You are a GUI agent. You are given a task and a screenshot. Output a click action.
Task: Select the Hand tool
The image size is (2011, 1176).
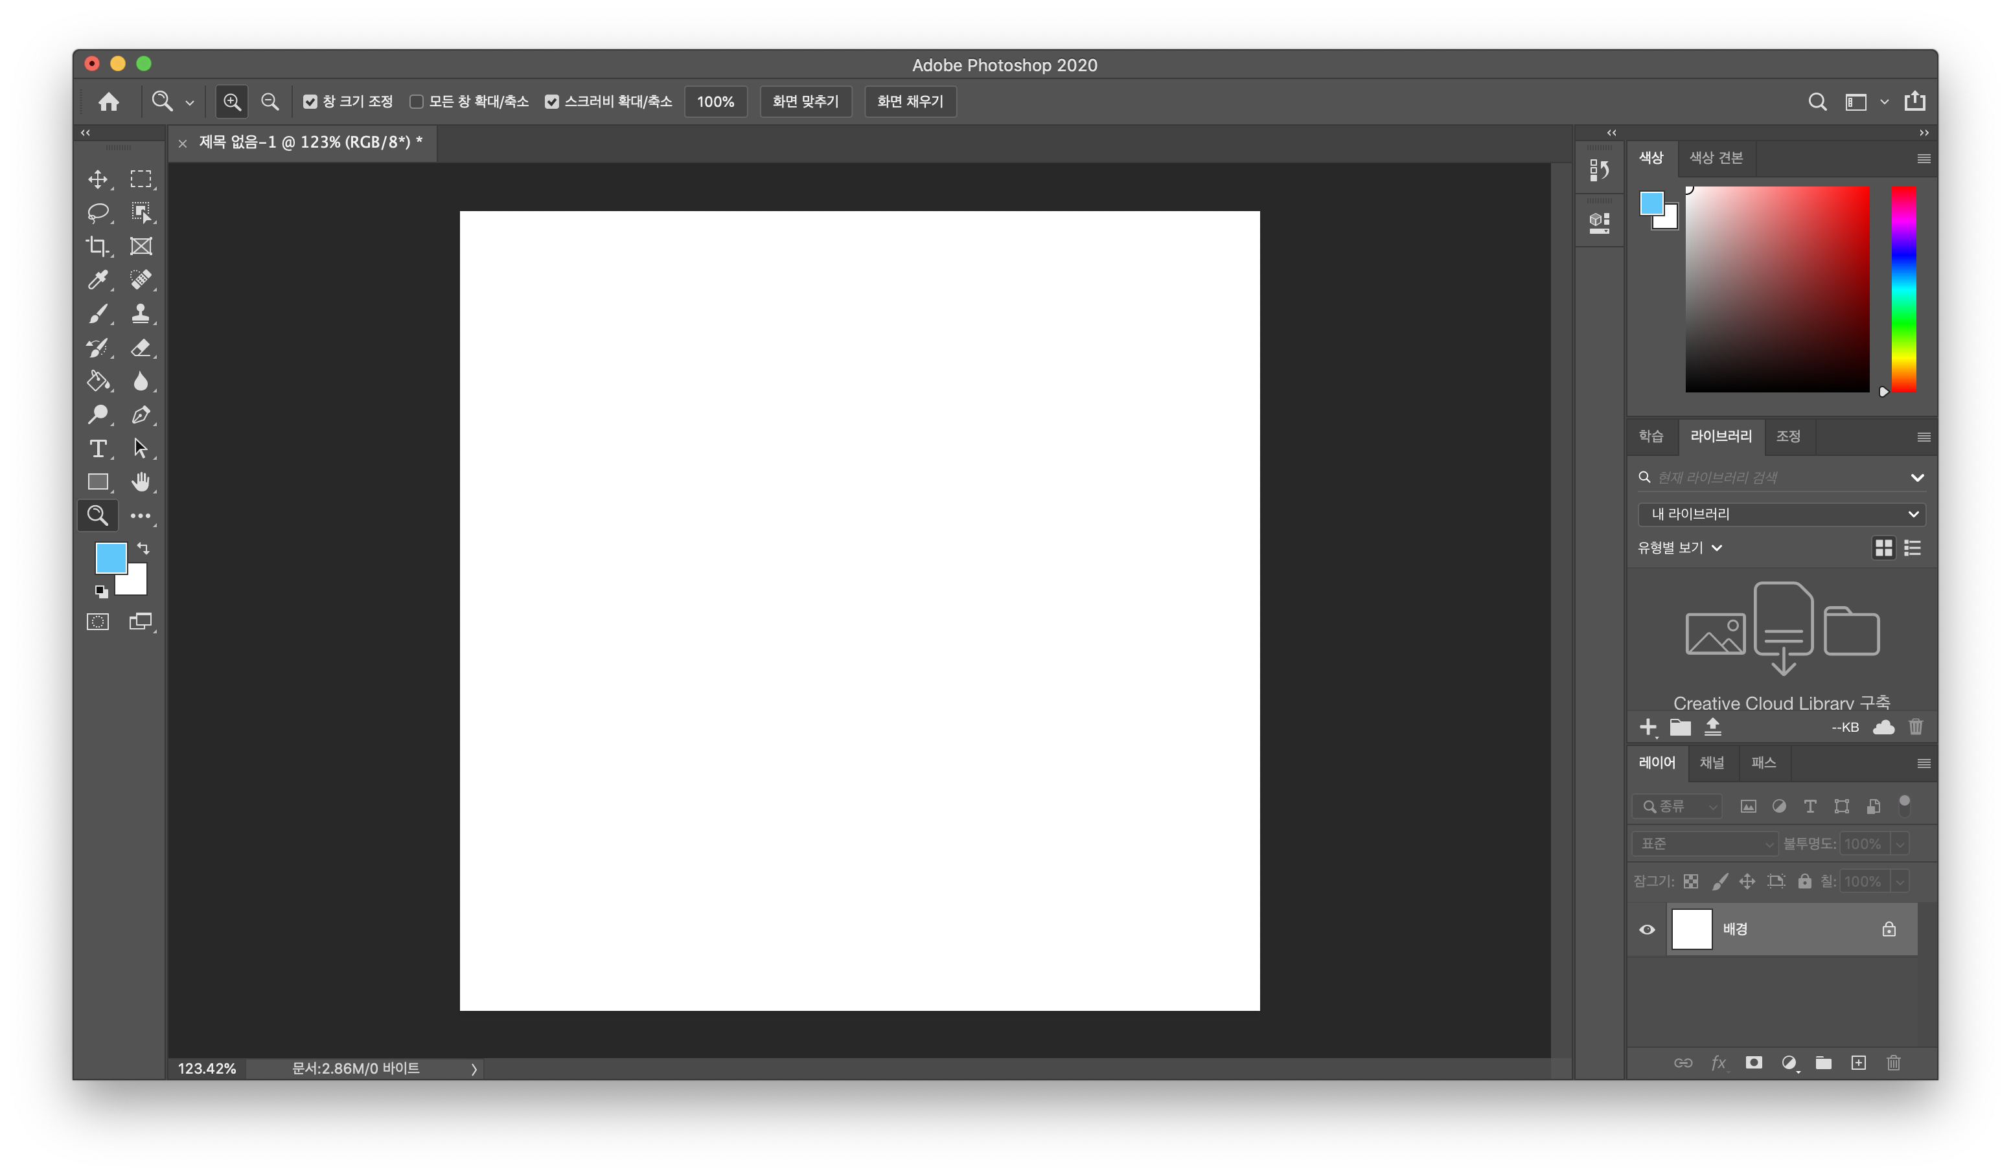[x=141, y=482]
